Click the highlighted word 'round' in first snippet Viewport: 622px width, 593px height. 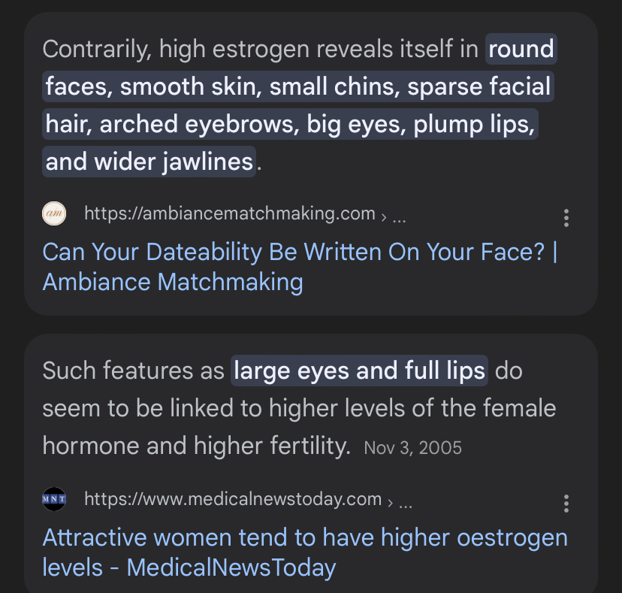[x=521, y=49]
